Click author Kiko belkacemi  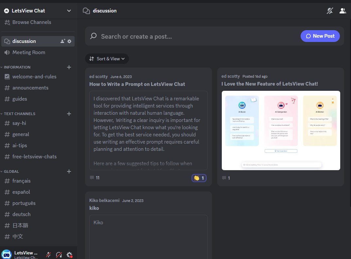(x=104, y=200)
